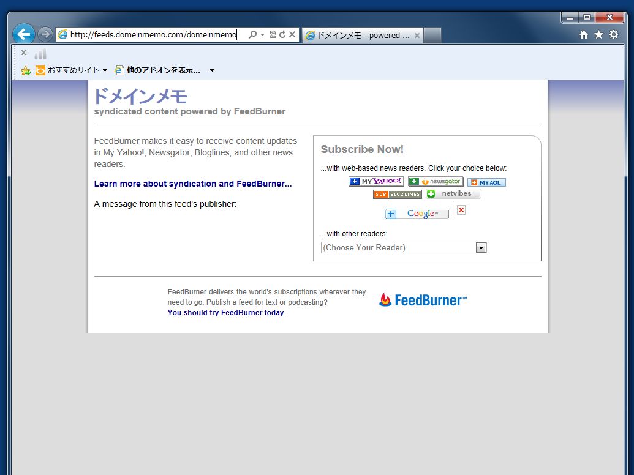Stop loading with address bar X icon

(292, 35)
